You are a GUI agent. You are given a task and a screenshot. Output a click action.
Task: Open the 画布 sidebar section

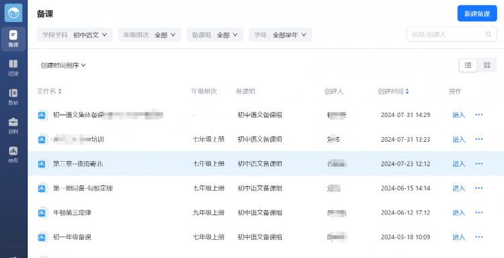pyautogui.click(x=13, y=155)
